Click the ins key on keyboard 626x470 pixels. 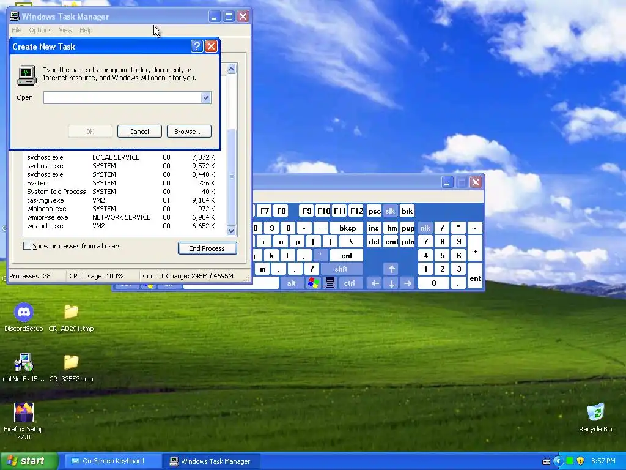click(374, 228)
